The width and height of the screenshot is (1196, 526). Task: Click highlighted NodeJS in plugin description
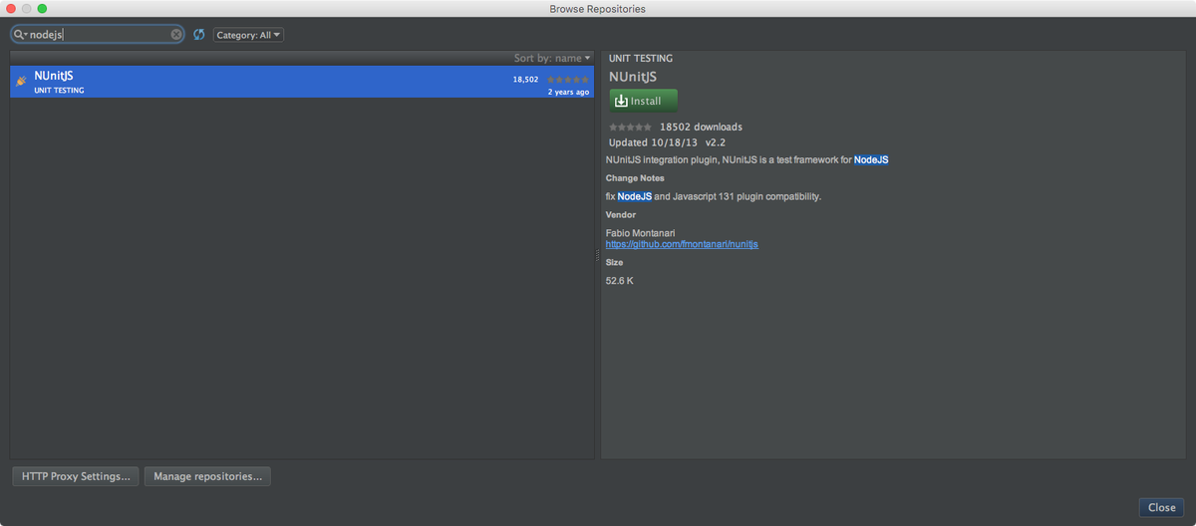[x=871, y=160]
